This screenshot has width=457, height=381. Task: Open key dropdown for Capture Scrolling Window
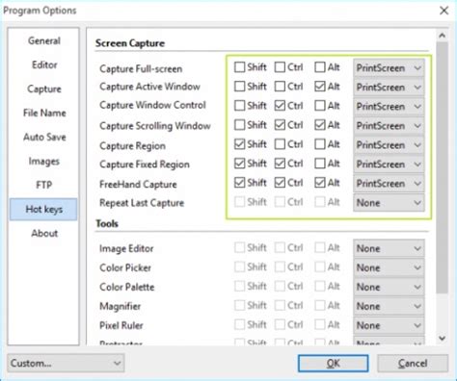coord(389,126)
